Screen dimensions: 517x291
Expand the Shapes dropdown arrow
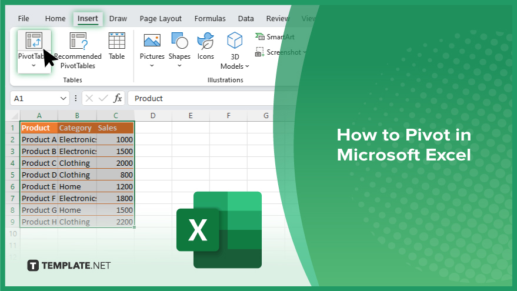179,66
